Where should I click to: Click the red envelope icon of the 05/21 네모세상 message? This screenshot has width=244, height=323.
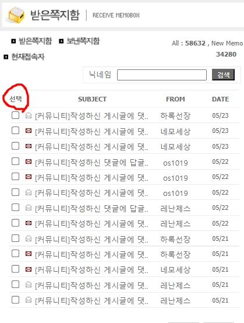coord(29,269)
